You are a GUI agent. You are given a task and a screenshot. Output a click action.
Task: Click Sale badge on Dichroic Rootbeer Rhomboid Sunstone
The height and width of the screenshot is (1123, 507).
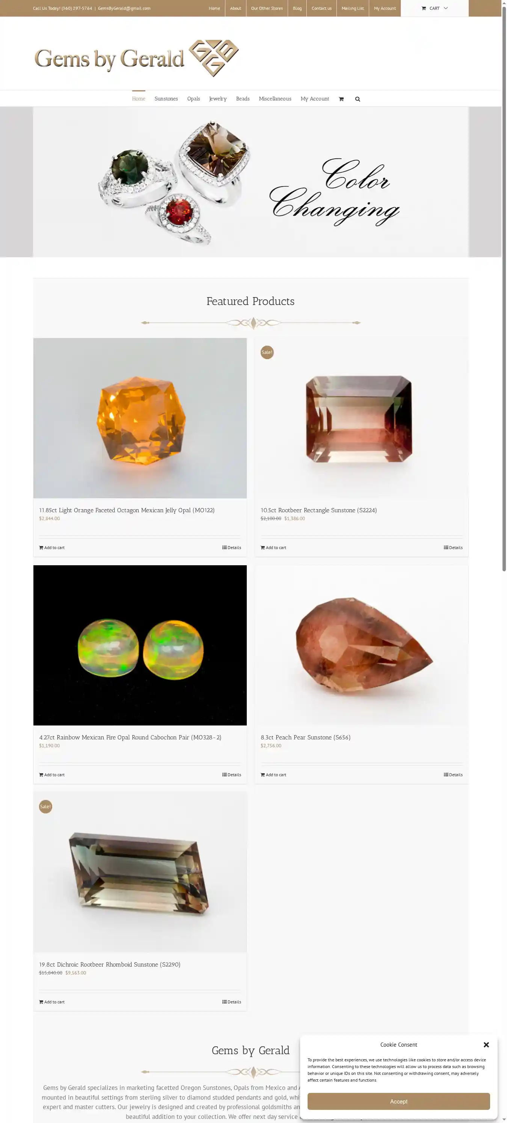[45, 806]
